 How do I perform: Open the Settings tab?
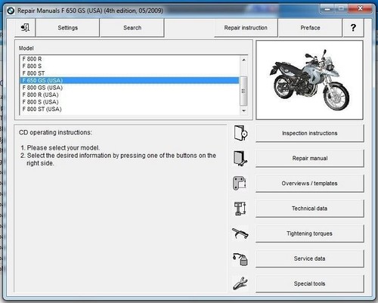(67, 28)
